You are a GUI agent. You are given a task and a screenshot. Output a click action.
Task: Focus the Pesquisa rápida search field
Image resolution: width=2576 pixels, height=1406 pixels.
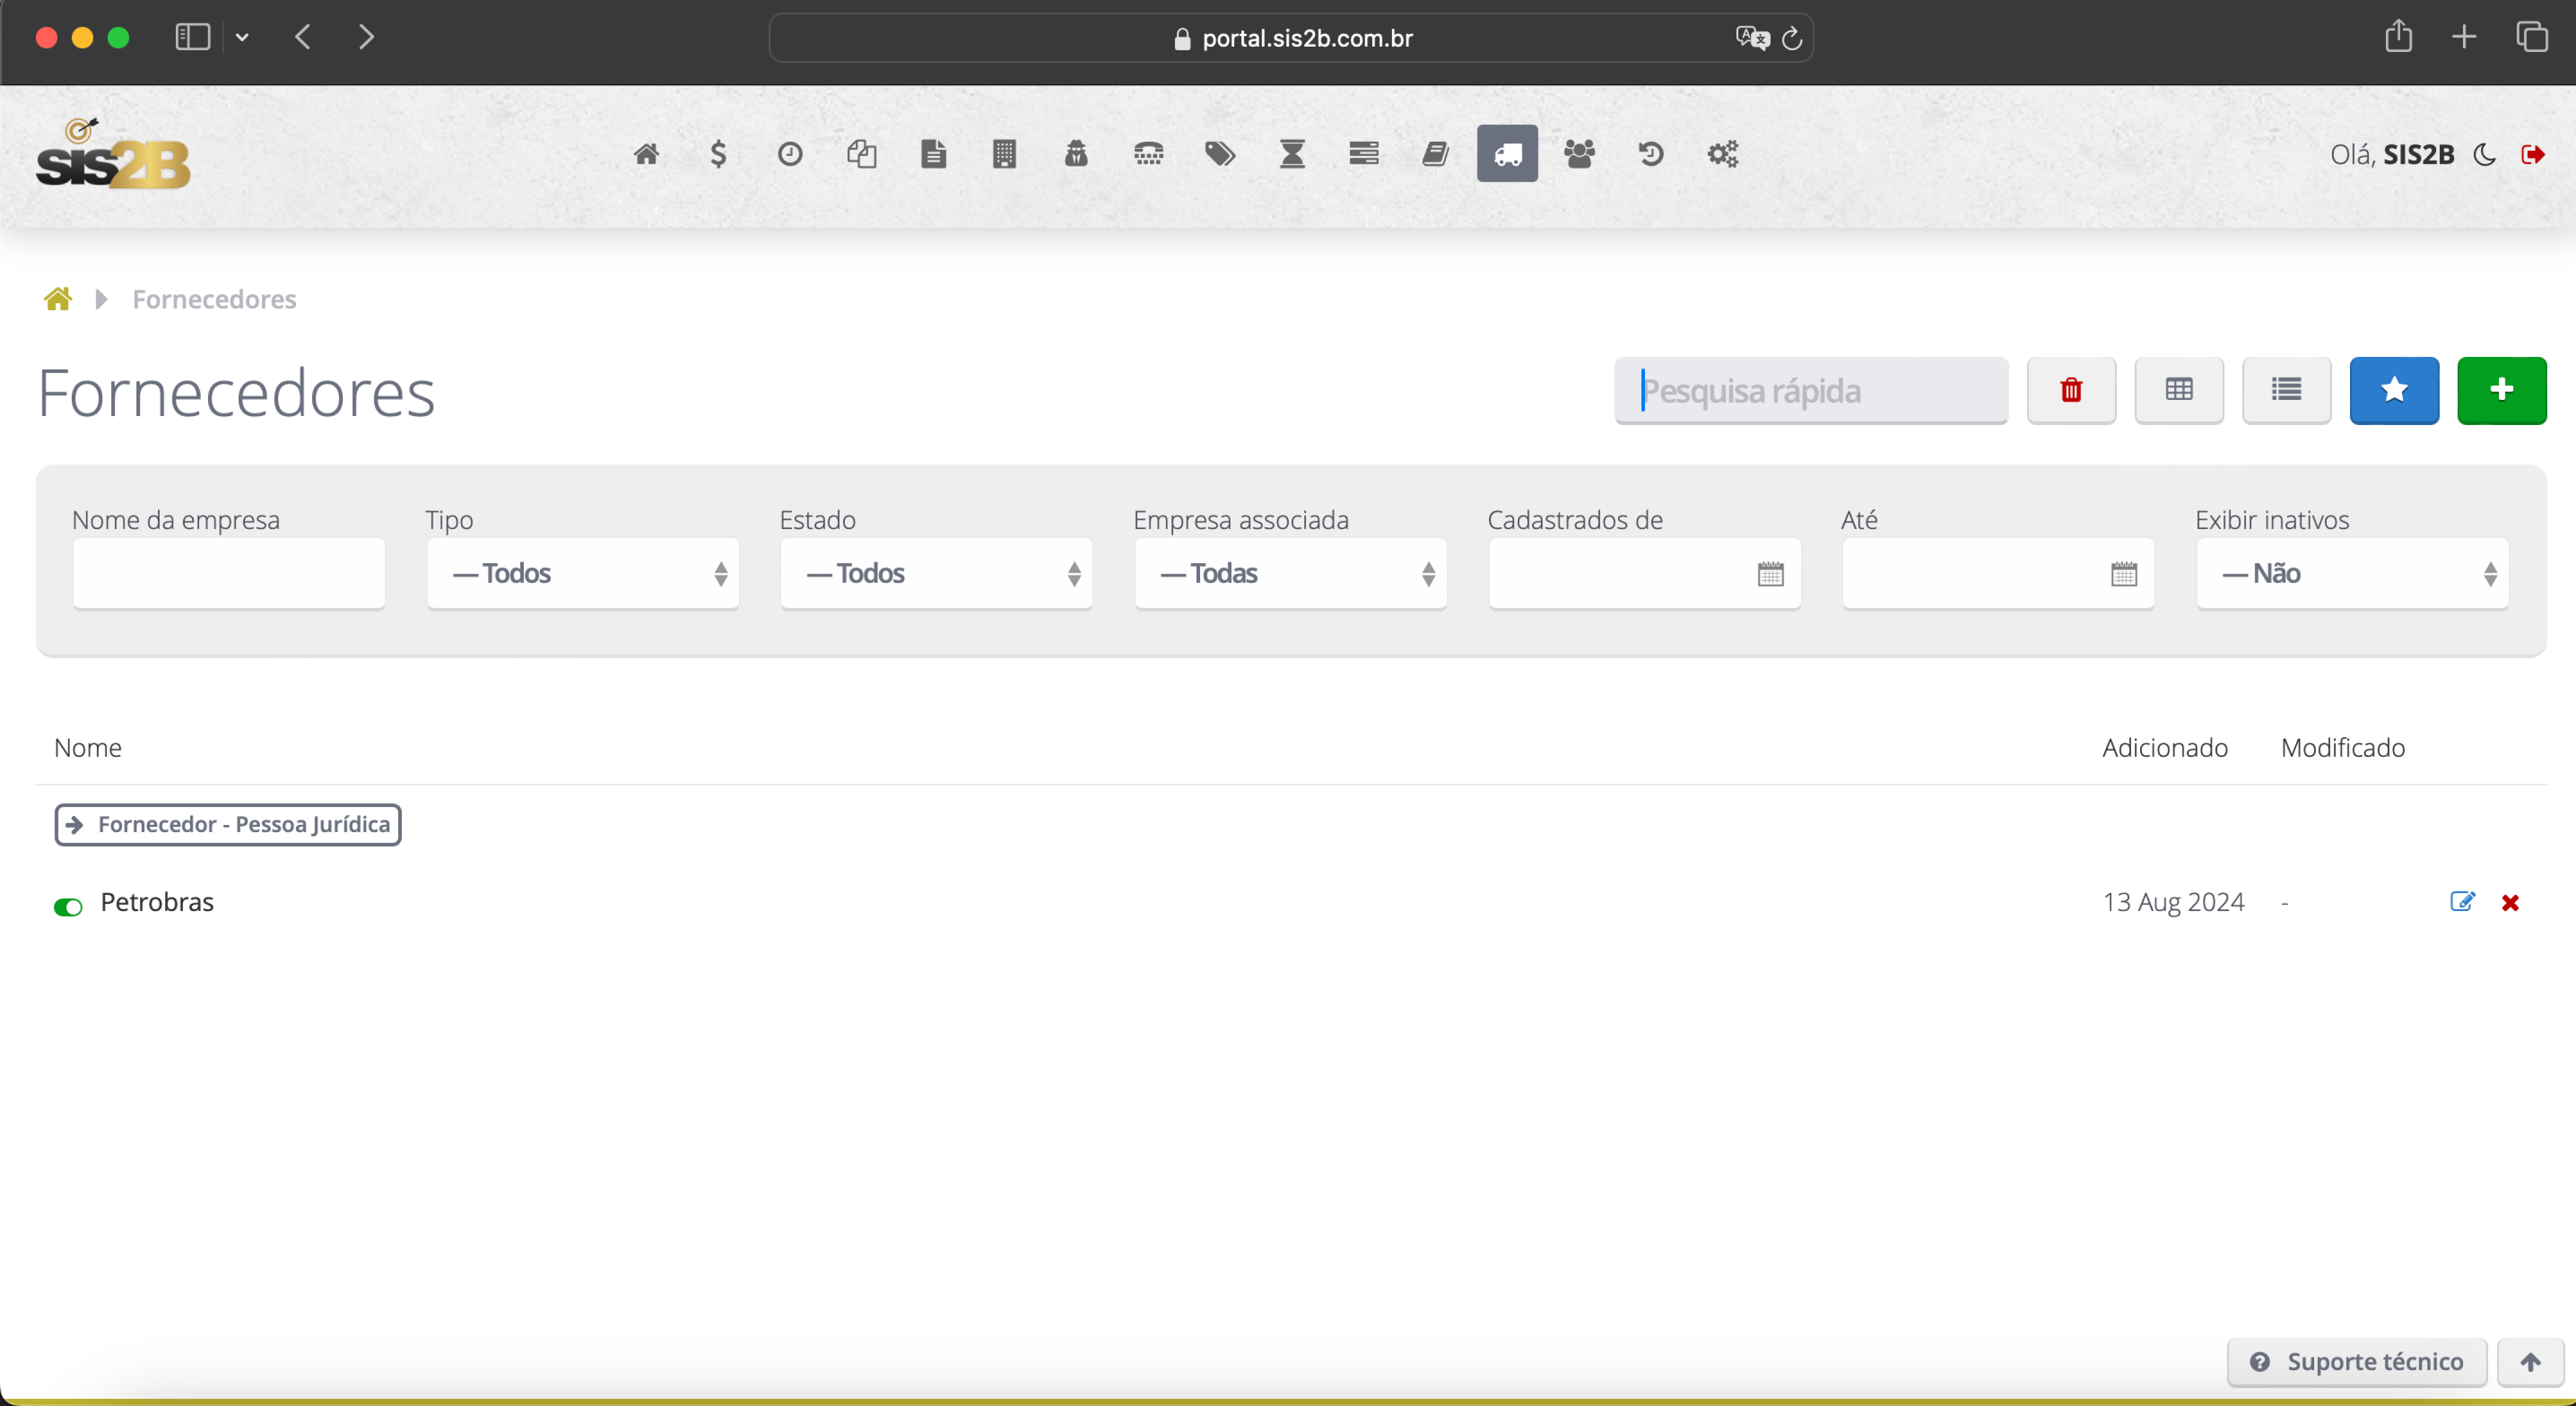1810,390
